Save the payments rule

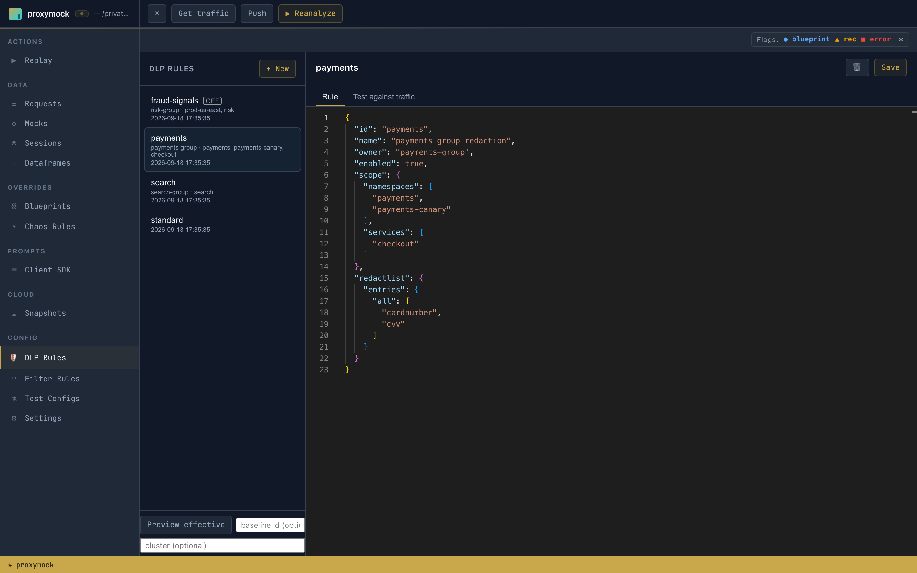890,67
